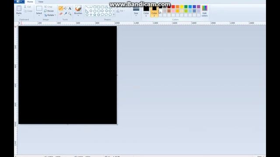
Task: Choose the Diamond shape
Action: coord(91,11)
